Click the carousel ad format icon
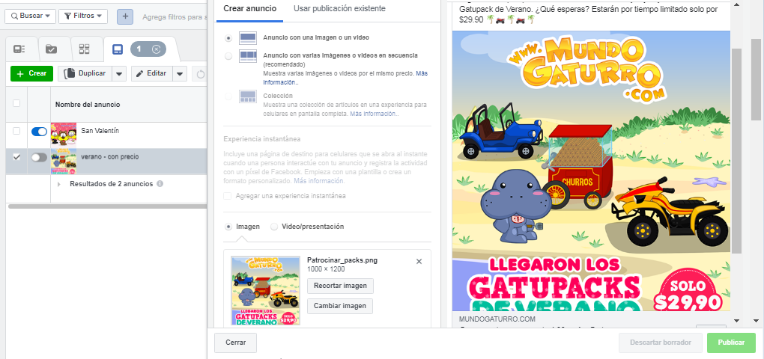This screenshot has height=359, width=764. click(x=248, y=56)
